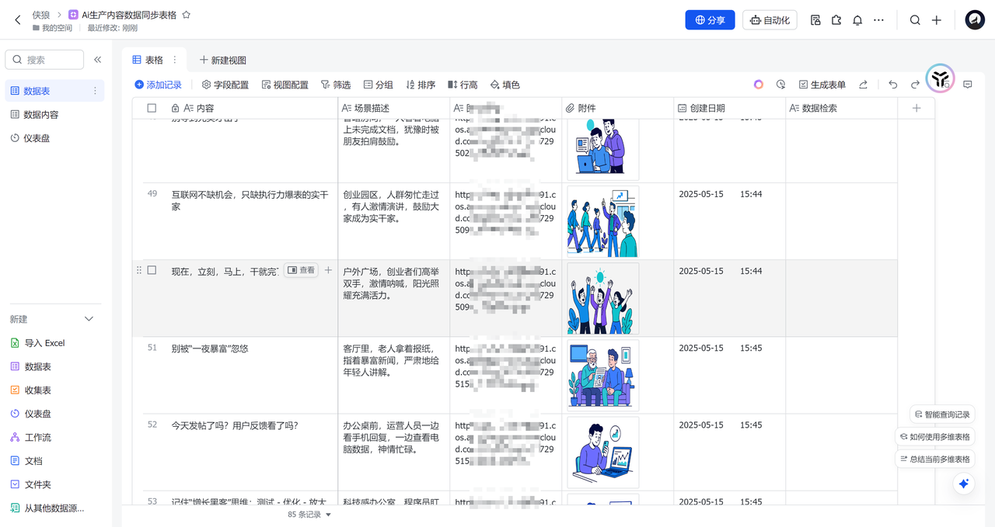Click the 侠狼 breadcrumb
The image size is (995, 527).
[x=41, y=15]
